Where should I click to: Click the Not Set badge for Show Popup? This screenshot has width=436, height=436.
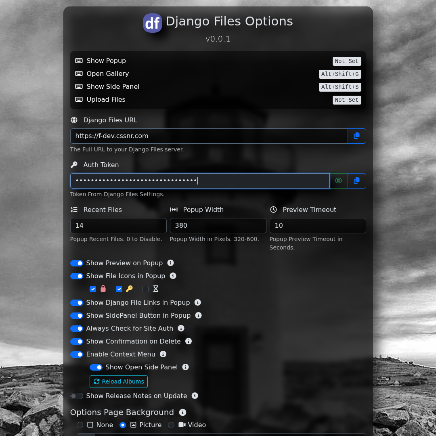[346, 61]
